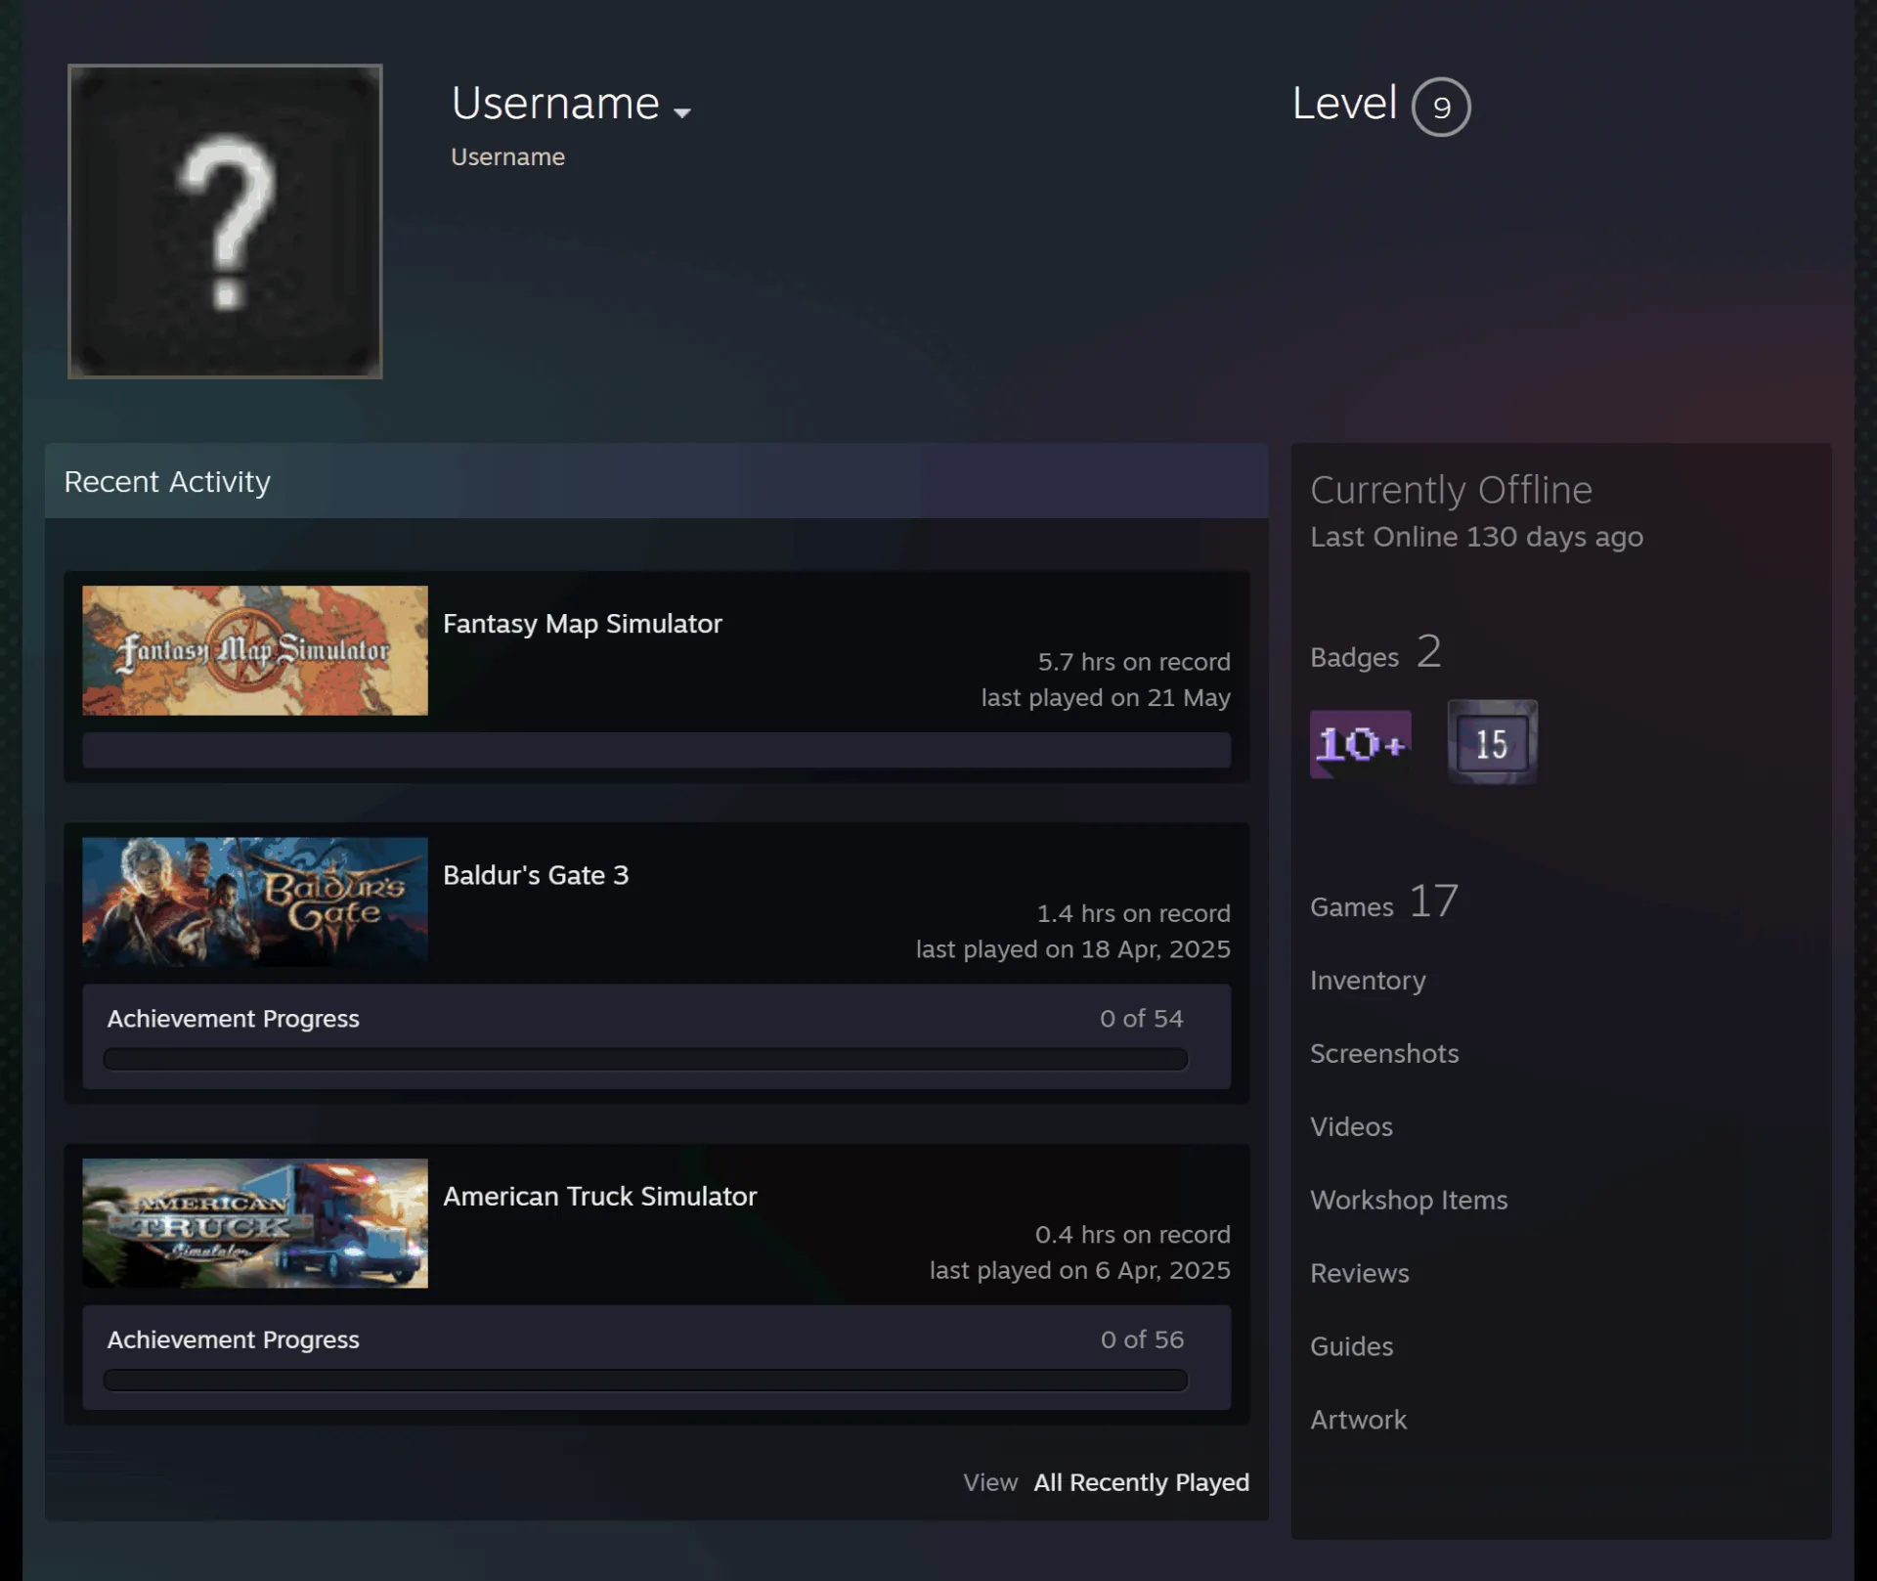1877x1581 pixels.
Task: Go to Screenshots
Action: tap(1384, 1053)
